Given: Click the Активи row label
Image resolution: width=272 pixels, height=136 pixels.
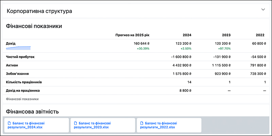Looking at the screenshot, I should coord(12,65).
